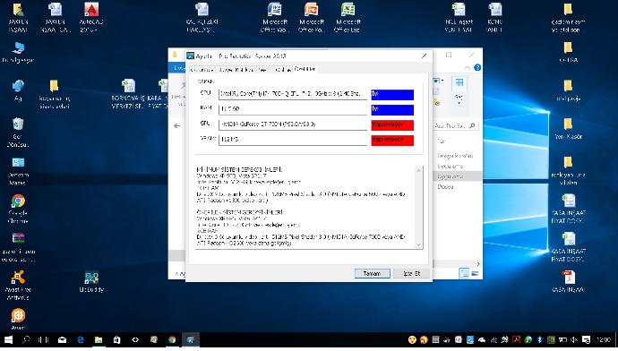Screen dimensions: 618x351
Task: Click the blue CPU status indicator
Action: 392,95
